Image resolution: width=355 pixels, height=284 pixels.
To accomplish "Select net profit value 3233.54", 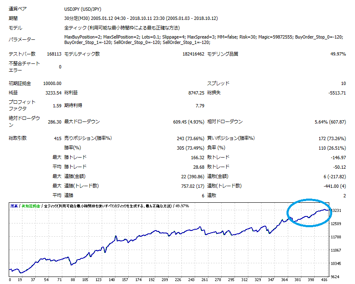I will pyautogui.click(x=54, y=93).
